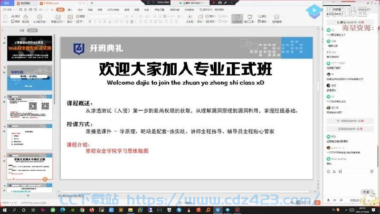Click the Undo arrow icon
This screenshot has height=214, width=380.
pos(40,10)
